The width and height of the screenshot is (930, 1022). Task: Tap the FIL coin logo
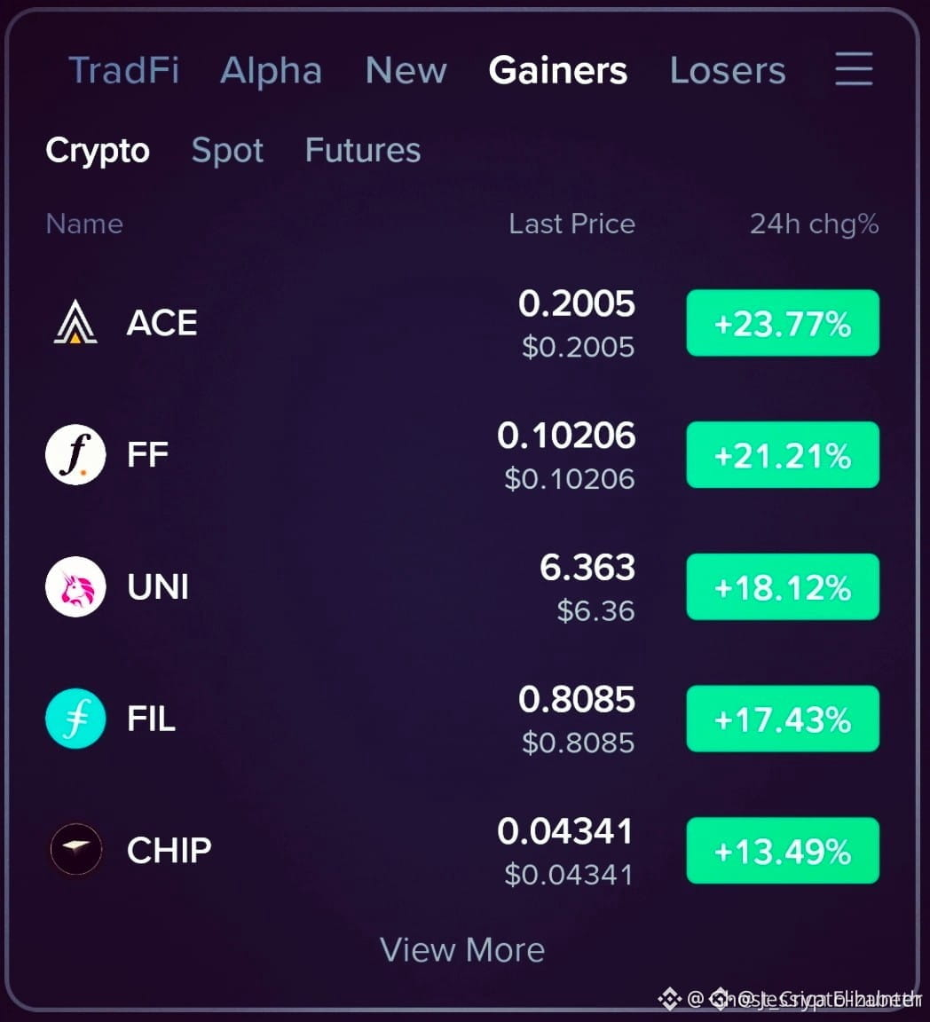pyautogui.click(x=75, y=719)
